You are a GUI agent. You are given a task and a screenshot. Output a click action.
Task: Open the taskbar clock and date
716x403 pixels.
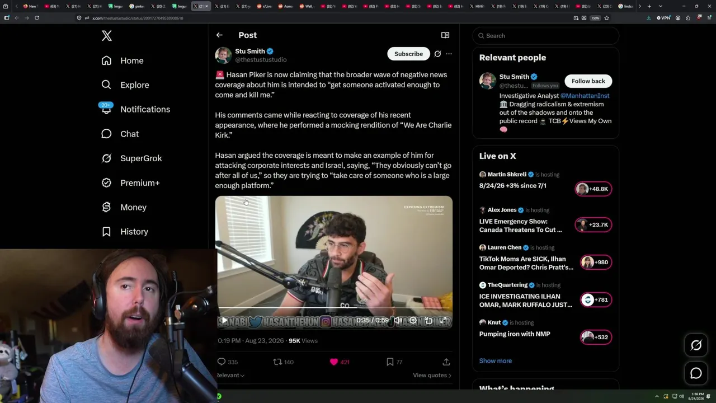697,397
